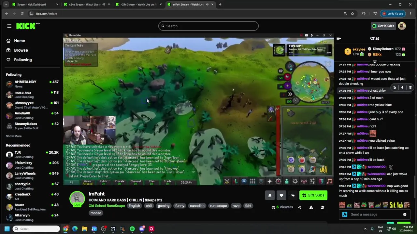Open the Chrome three-dot menu
Image resolution: width=417 pixels, height=234 pixels.
click(x=410, y=14)
